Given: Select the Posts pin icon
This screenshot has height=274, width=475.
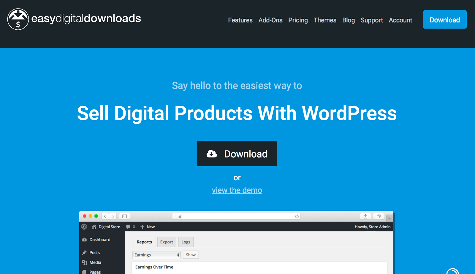Looking at the screenshot, I should [x=84, y=252].
